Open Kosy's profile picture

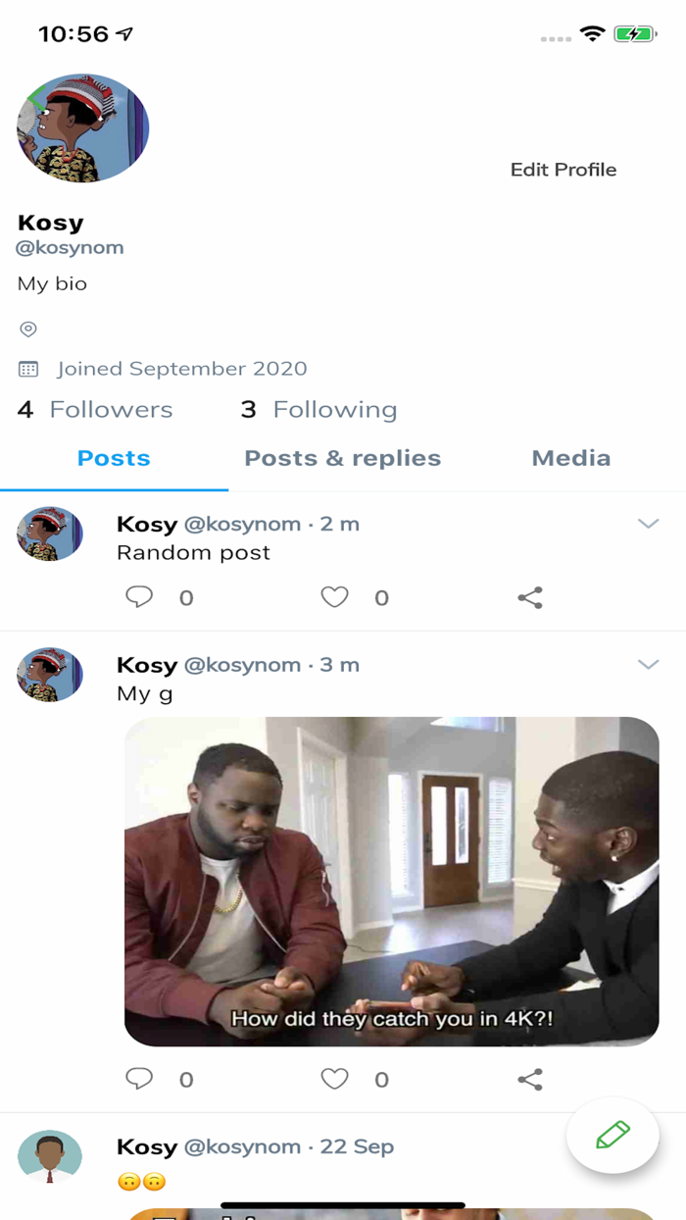pos(82,127)
